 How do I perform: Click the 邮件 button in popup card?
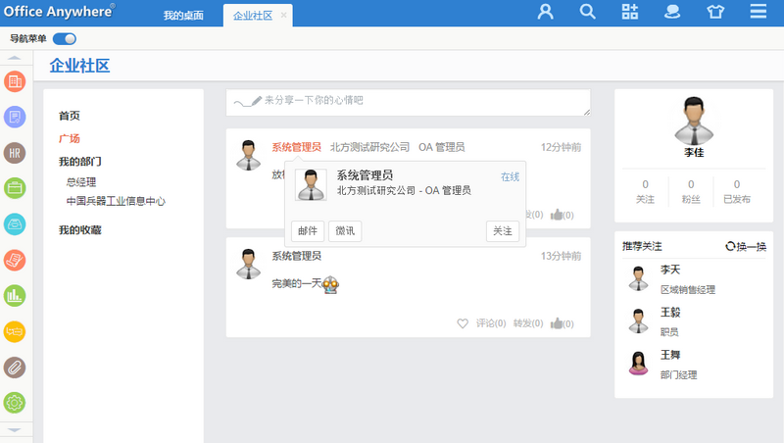[307, 231]
